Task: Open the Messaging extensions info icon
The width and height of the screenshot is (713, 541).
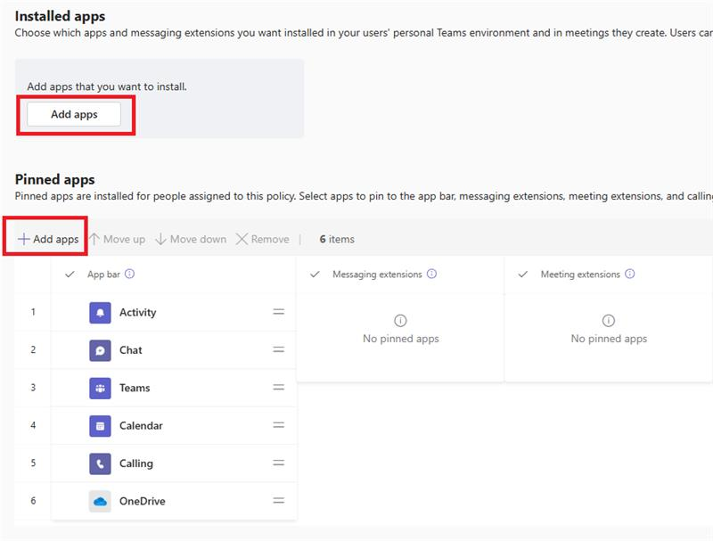Action: point(432,274)
